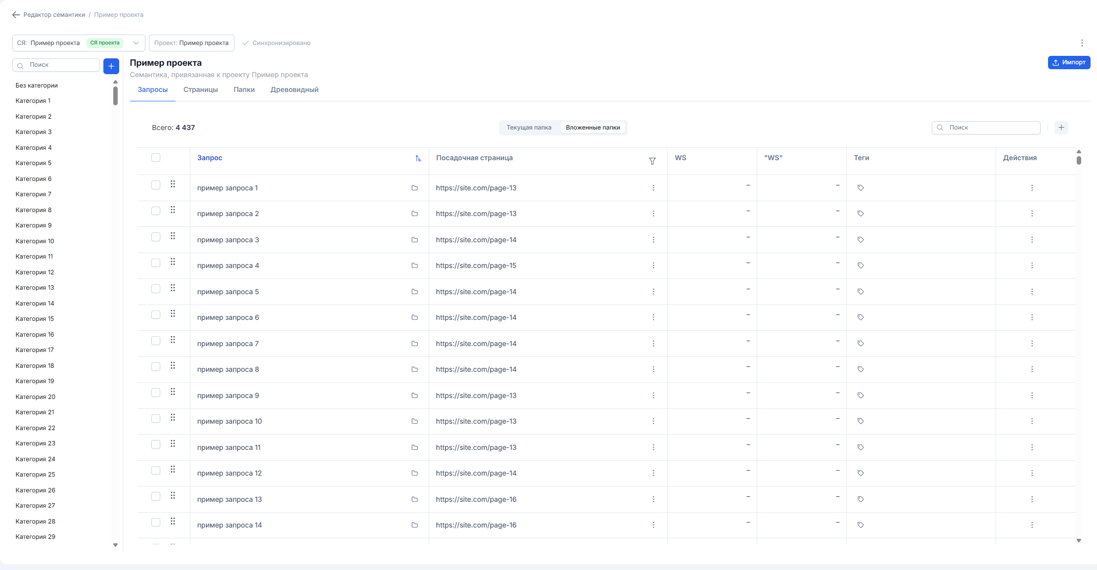The width and height of the screenshot is (1097, 570).
Task: Open actions menu for пример запроса 2 row
Action: 1032,214
